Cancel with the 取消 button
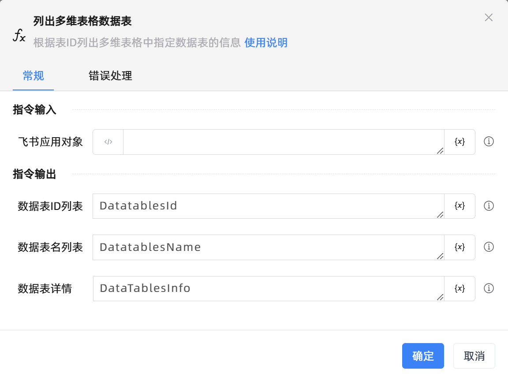Viewport: 508px width, 381px height. click(474, 356)
